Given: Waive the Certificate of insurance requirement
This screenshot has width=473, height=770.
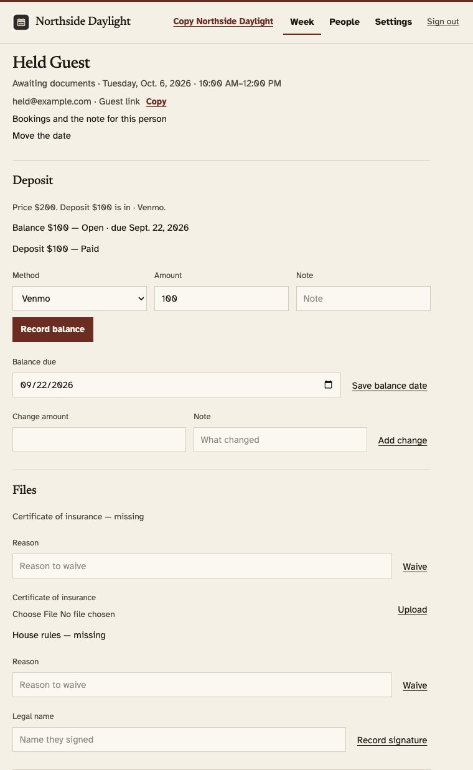Looking at the screenshot, I should click(415, 567).
